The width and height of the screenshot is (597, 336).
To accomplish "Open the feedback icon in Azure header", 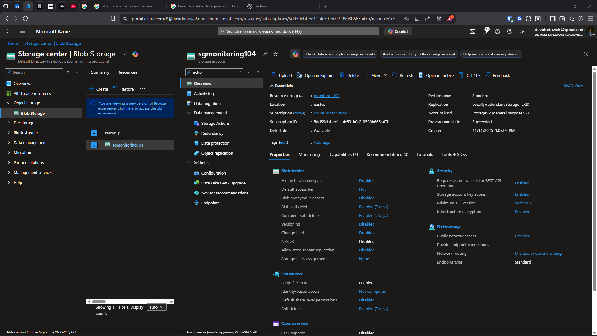I will (x=522, y=31).
